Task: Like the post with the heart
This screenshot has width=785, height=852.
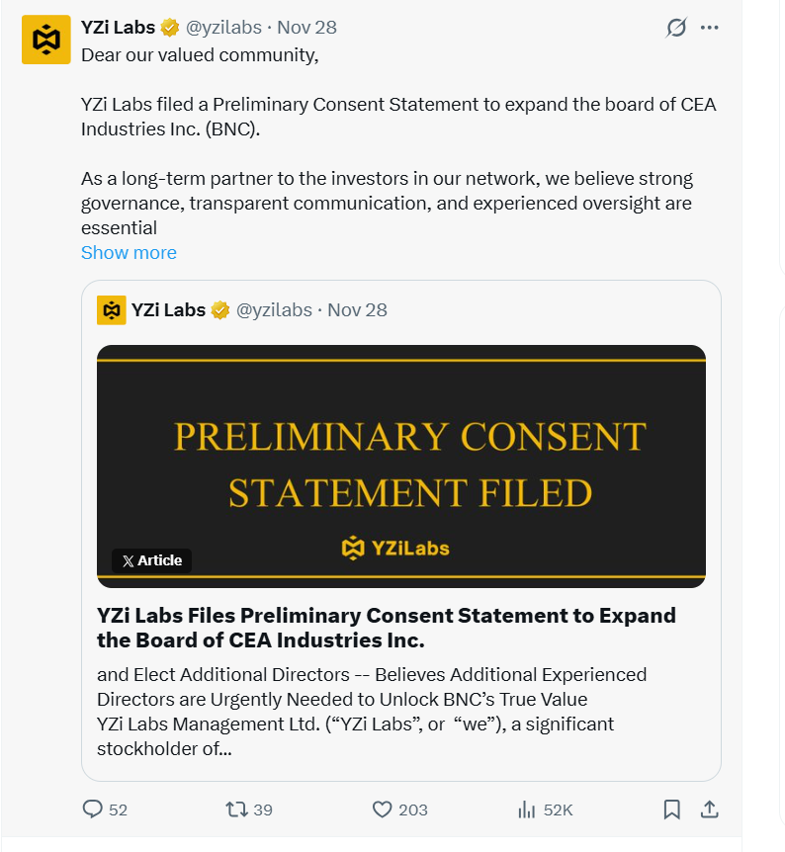Action: click(382, 809)
